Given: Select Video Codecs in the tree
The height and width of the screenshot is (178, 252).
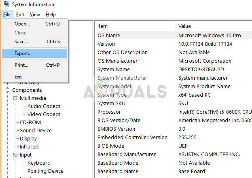Looking at the screenshot, I should (x=44, y=114).
